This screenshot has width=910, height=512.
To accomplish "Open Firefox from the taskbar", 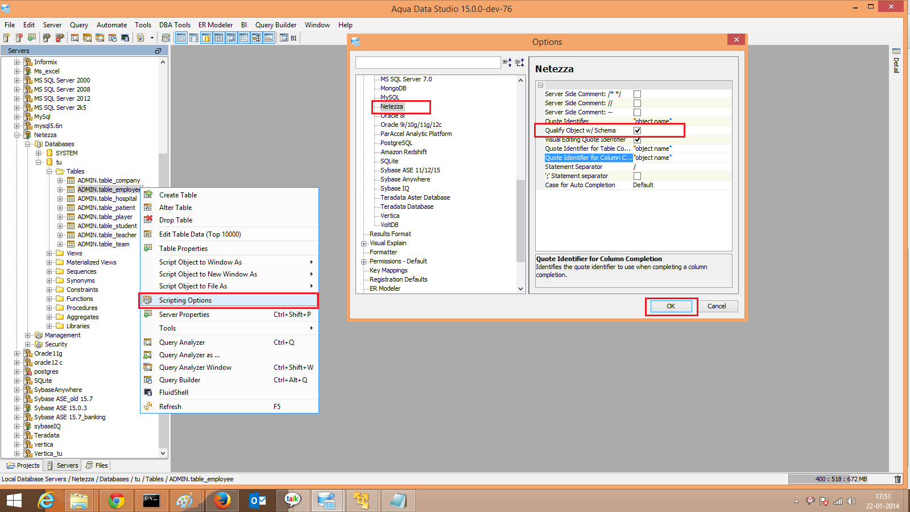I will coord(222,501).
